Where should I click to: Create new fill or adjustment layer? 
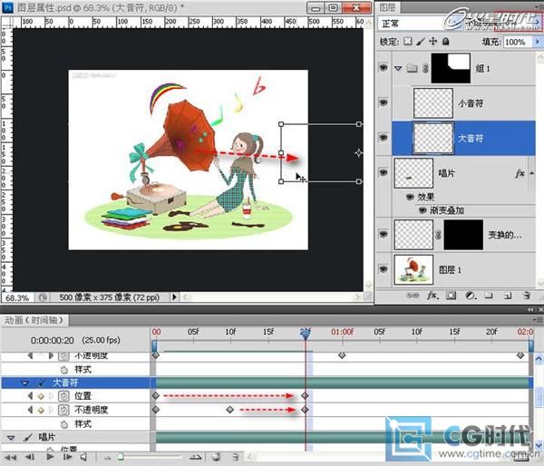471,296
